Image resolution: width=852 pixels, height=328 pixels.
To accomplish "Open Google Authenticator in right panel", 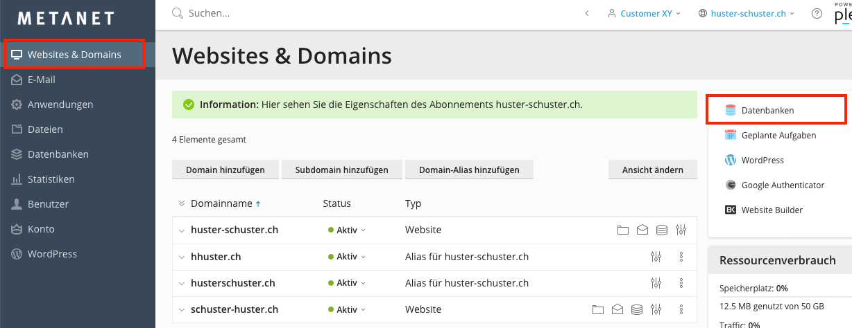I will click(783, 185).
